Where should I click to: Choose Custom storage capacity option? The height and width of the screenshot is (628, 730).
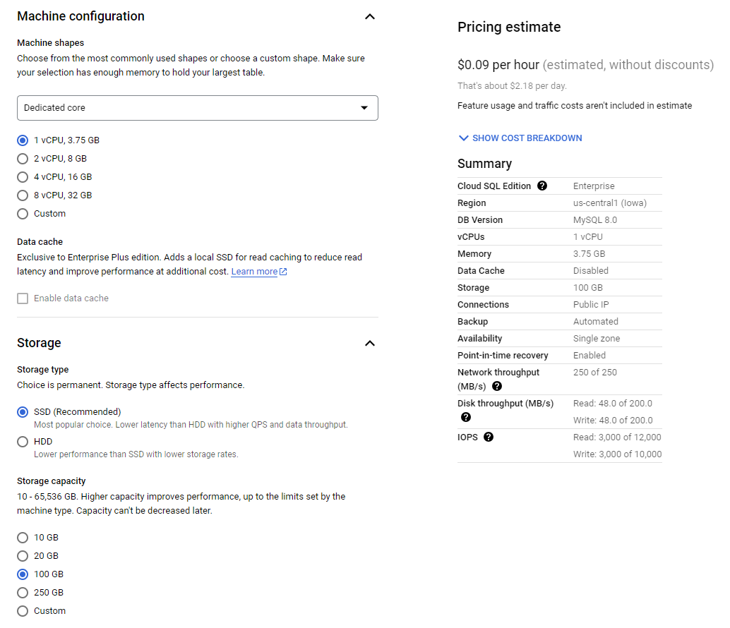tap(23, 611)
